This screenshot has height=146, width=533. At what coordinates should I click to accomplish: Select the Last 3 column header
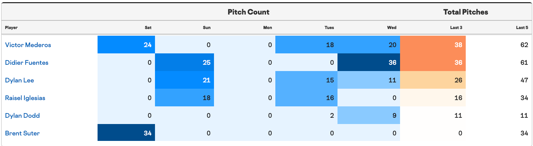(456, 27)
